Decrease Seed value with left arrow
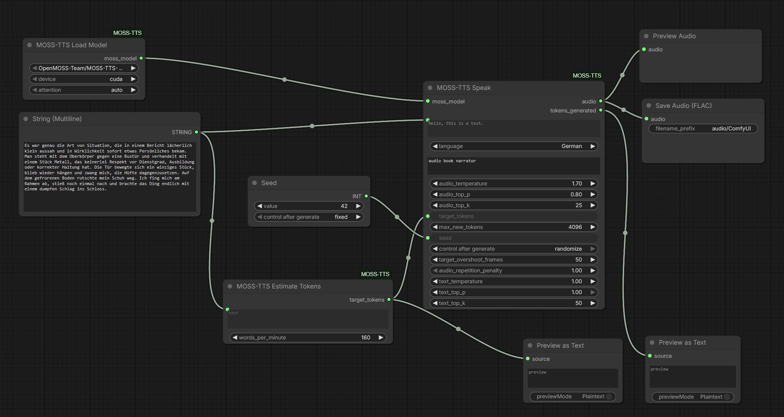This screenshot has width=784, height=417. coord(259,206)
